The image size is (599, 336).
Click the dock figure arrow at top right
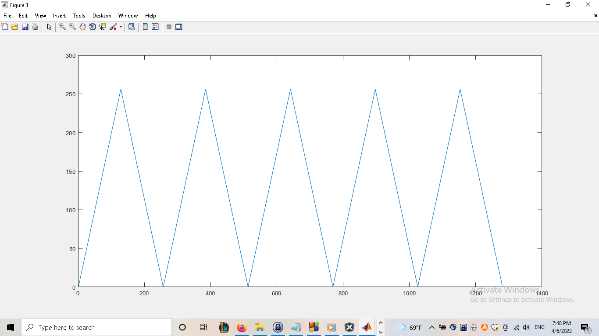coord(595,15)
